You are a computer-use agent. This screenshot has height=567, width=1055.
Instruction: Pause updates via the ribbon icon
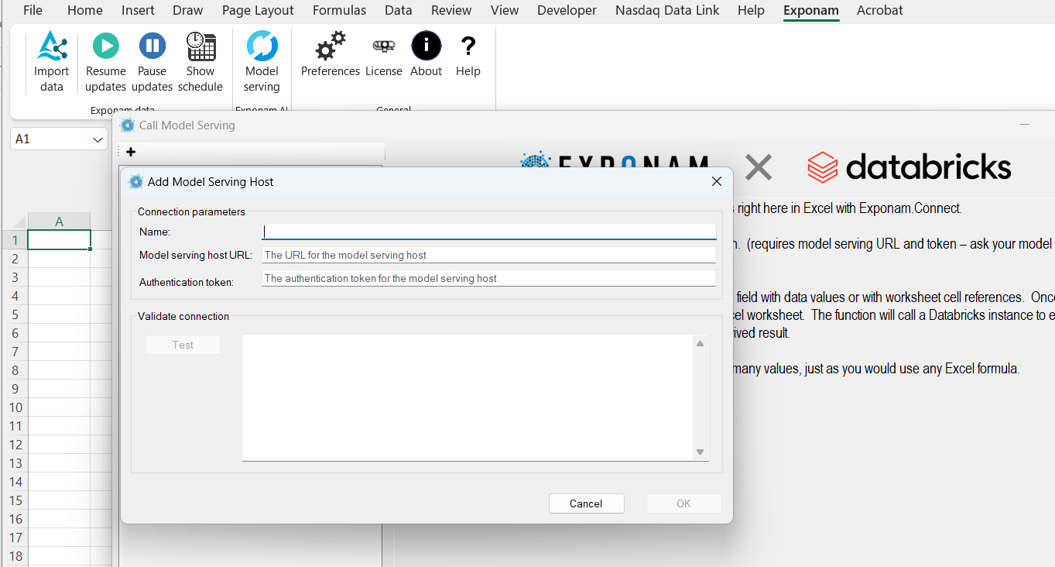tap(152, 46)
